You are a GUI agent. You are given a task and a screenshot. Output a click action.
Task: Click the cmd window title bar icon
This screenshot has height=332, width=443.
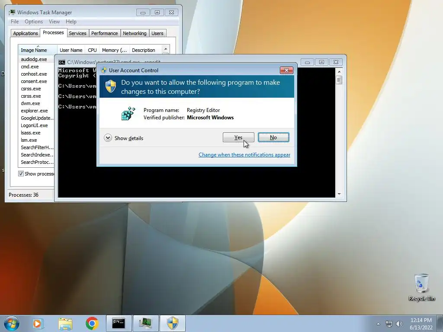pyautogui.click(x=61, y=62)
